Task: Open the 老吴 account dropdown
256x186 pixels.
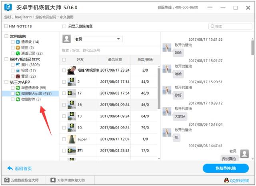Action: click(x=98, y=39)
